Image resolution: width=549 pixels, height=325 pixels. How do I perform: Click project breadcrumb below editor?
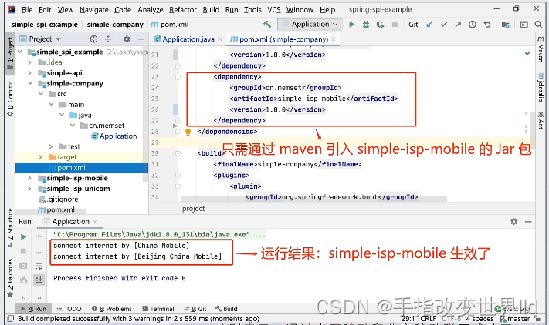pyautogui.click(x=193, y=209)
